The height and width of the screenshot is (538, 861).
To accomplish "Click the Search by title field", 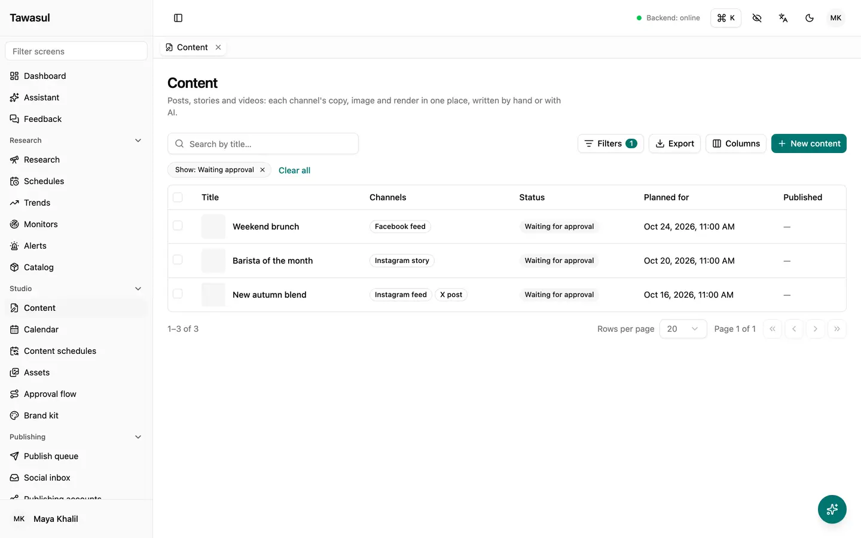I will (x=263, y=143).
